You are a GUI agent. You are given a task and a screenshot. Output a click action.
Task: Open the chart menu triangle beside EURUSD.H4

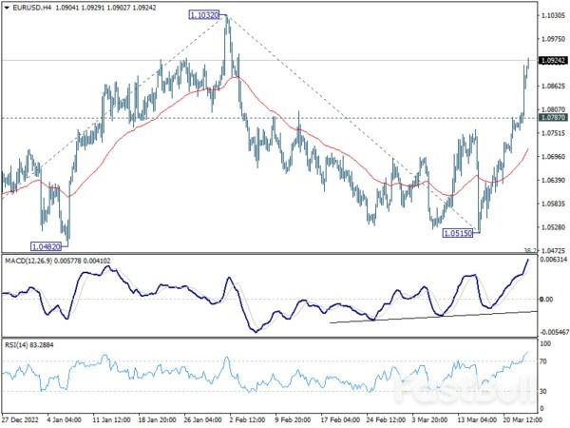[x=7, y=8]
